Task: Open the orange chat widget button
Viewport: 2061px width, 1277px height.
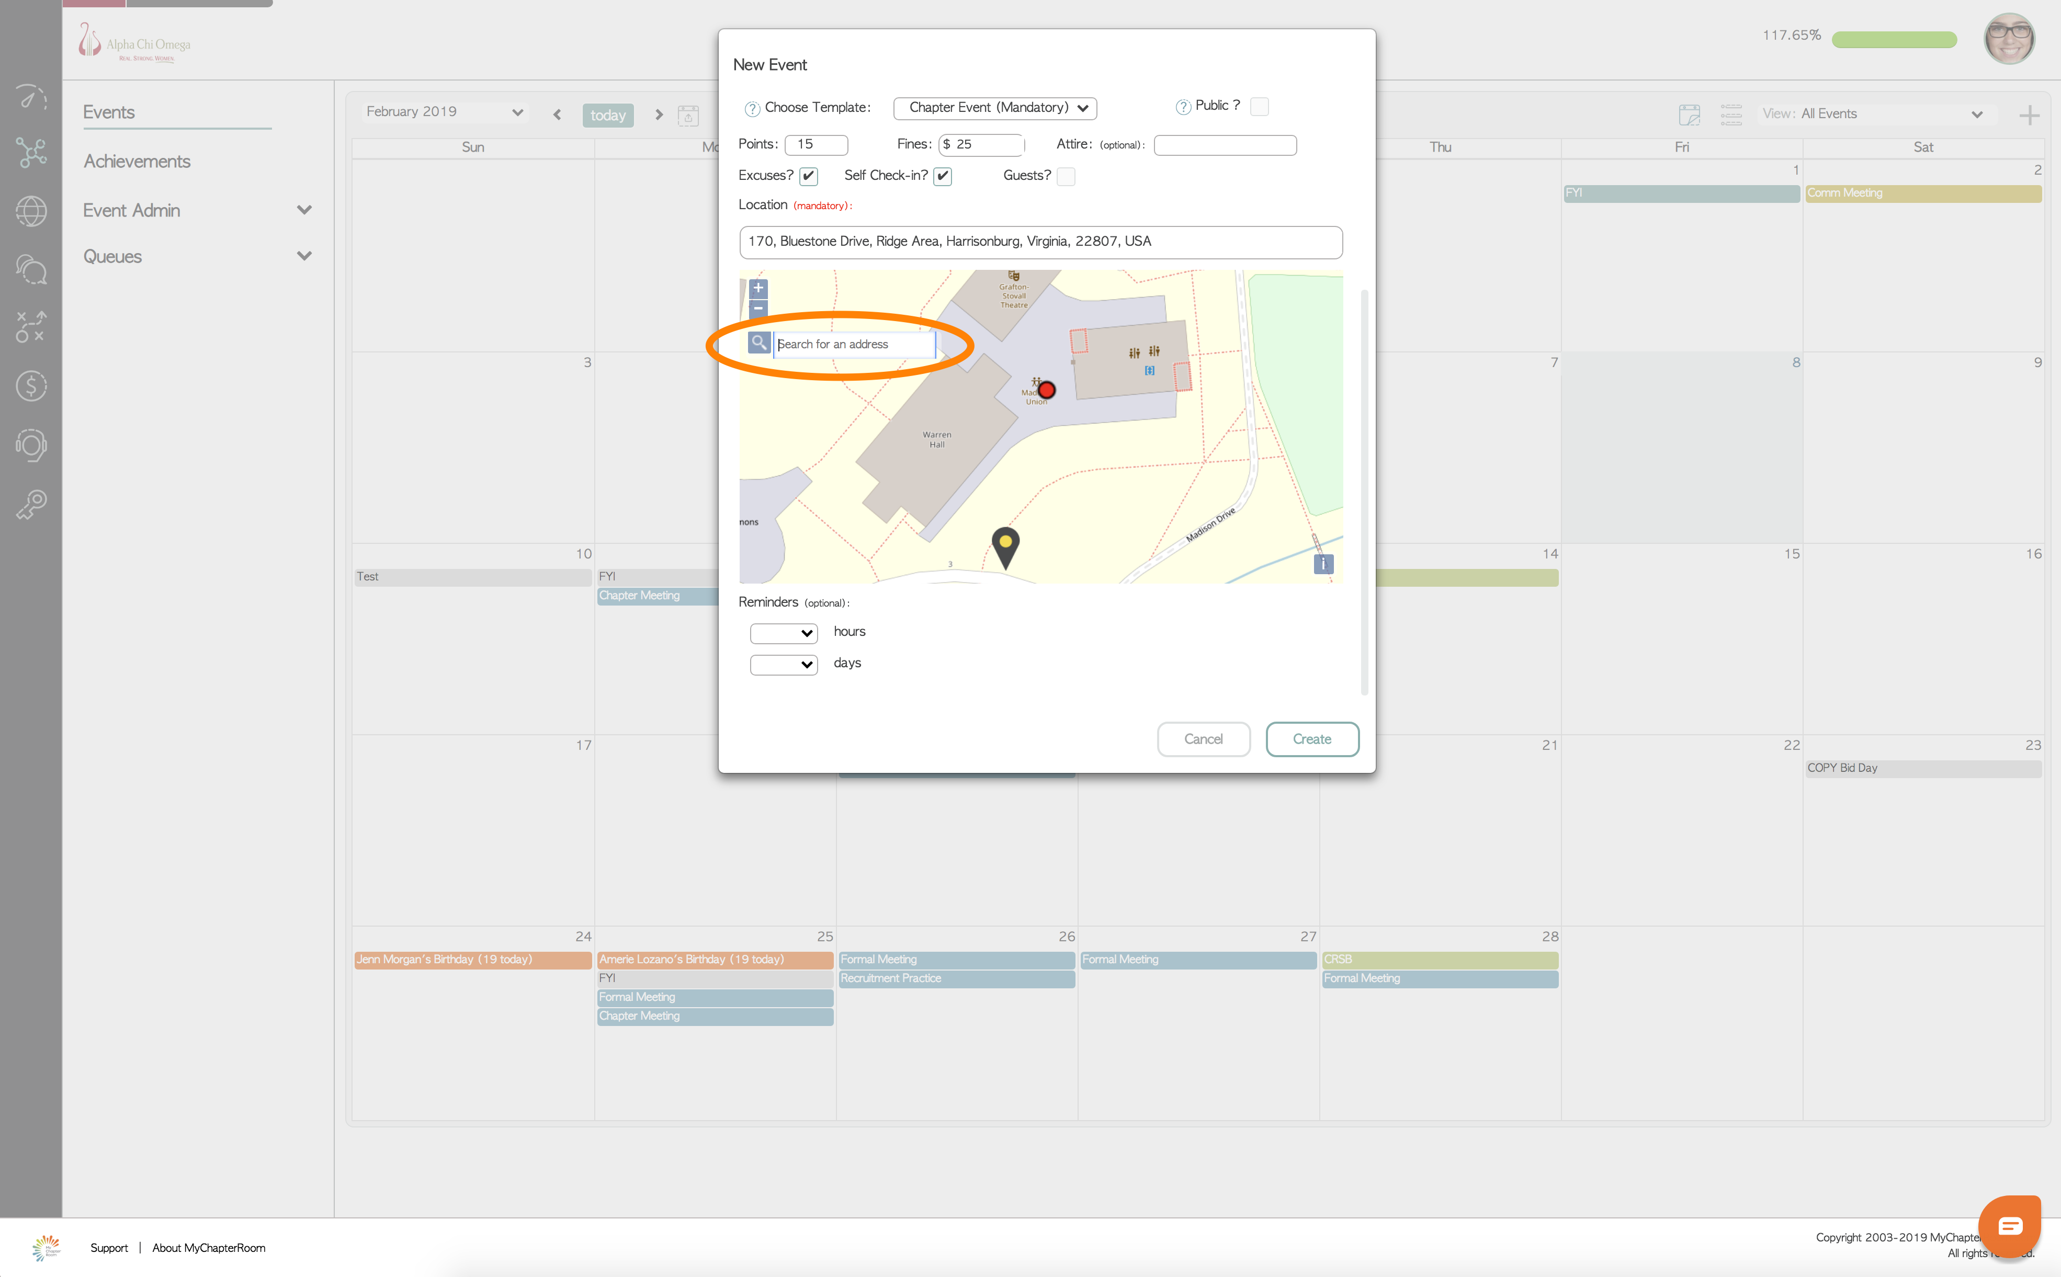Action: [2010, 1226]
